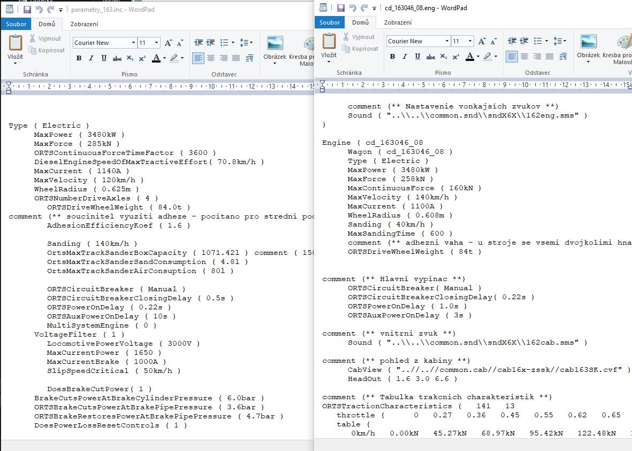Click Paragraph settings icon in left WordPad window
This screenshot has width=632, height=451.
250,58
